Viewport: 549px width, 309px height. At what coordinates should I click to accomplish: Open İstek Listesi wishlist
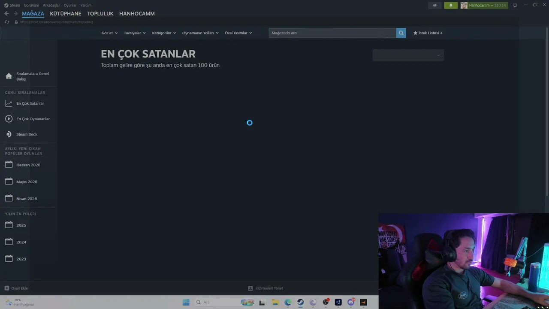[428, 33]
